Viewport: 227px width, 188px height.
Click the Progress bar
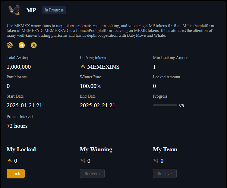coord(165,105)
